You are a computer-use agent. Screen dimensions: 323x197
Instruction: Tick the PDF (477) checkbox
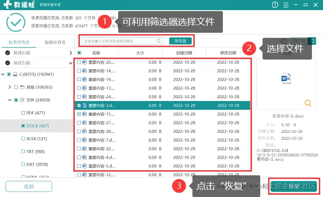(23, 113)
